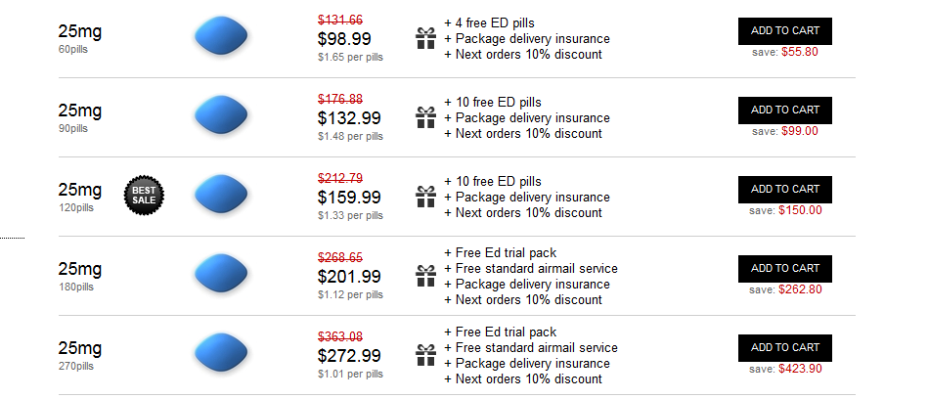The width and height of the screenshot is (929, 399).
Task: Click the crossed-out $363.08 price
Action: [340, 336]
